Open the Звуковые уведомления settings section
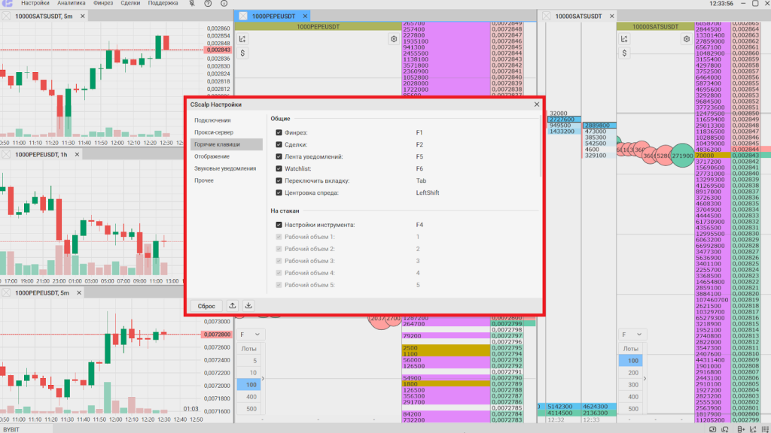The image size is (771, 433). click(x=225, y=168)
